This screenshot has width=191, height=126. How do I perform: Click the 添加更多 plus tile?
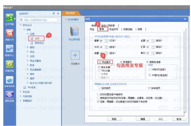tap(75, 55)
